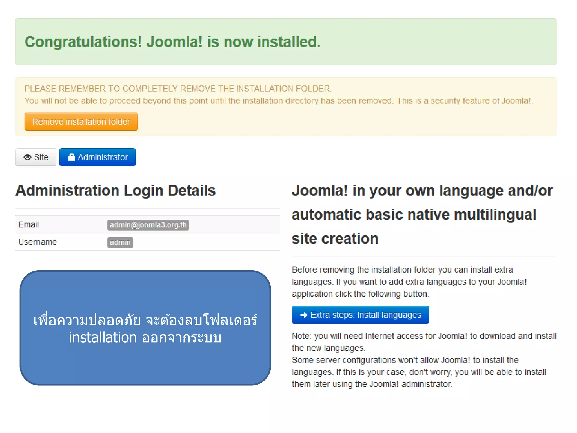
Task: Click the 'Before removing the installation folder' paragraph
Action: point(409,282)
